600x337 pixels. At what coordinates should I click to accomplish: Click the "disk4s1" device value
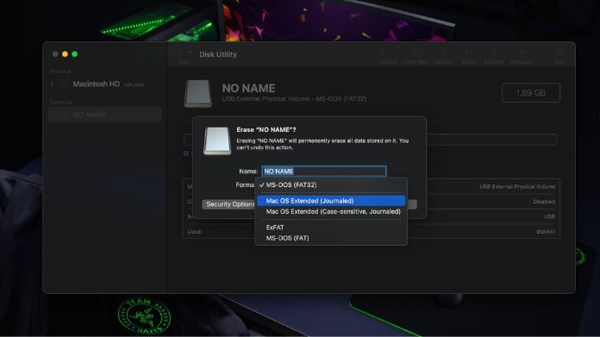click(546, 232)
